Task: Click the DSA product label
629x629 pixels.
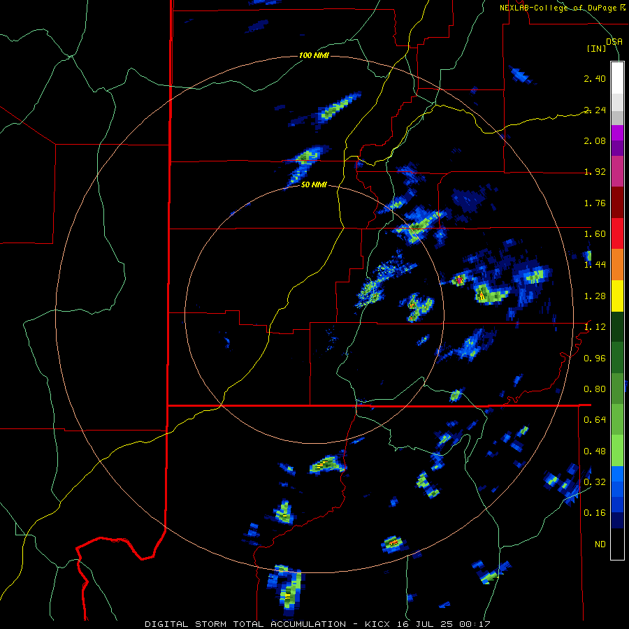Action: 614,42
